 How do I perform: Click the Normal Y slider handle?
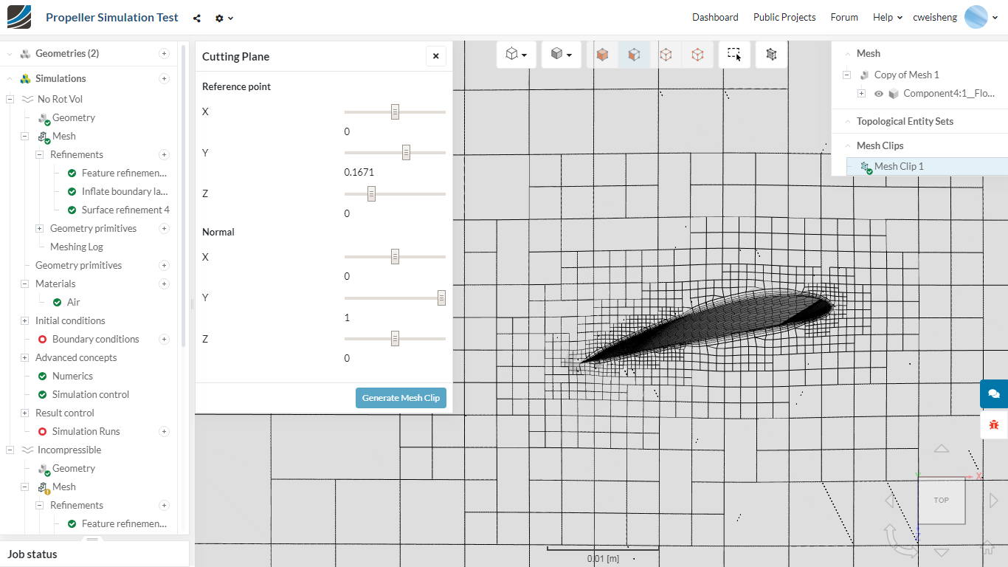pos(441,298)
